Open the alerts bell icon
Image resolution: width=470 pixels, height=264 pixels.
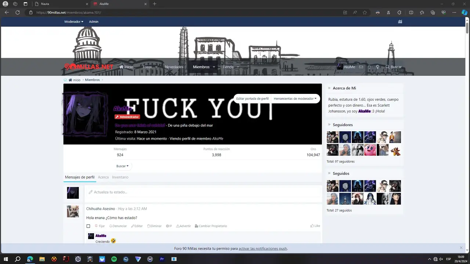point(369,67)
